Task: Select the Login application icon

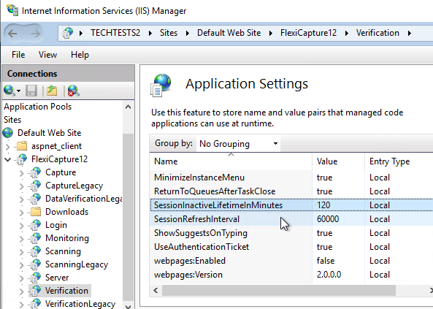Action: tap(36, 225)
